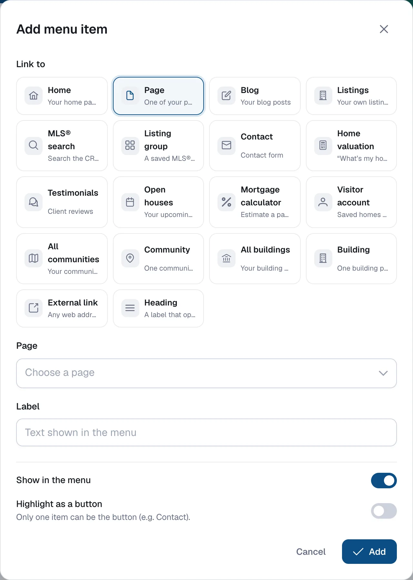Click the Label text field
Image resolution: width=413 pixels, height=580 pixels.
[206, 433]
